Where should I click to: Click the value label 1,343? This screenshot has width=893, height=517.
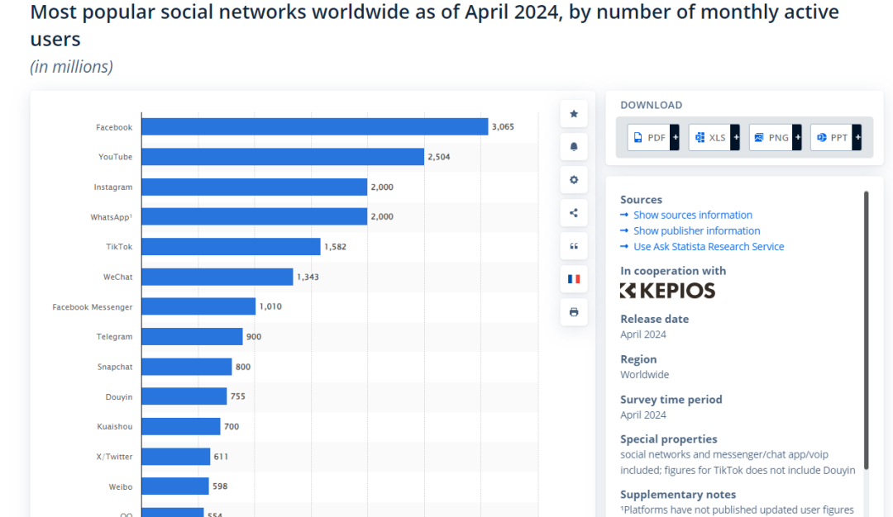[x=308, y=277]
